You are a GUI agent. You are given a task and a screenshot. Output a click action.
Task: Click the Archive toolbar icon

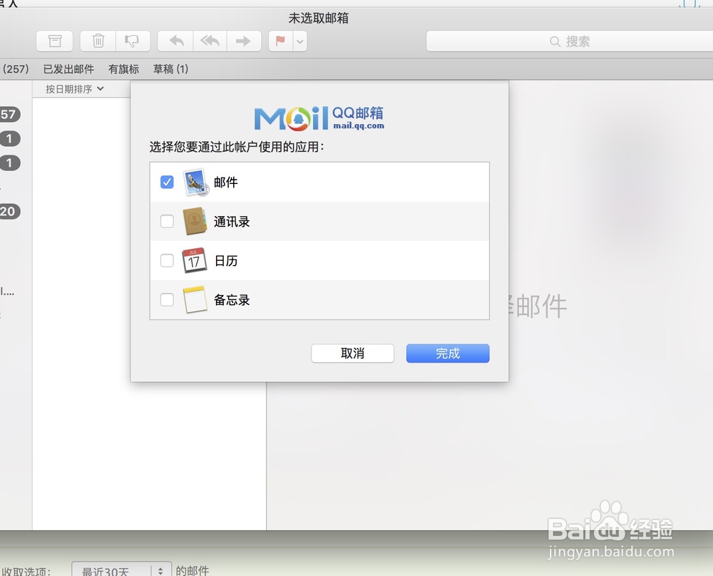tap(55, 41)
